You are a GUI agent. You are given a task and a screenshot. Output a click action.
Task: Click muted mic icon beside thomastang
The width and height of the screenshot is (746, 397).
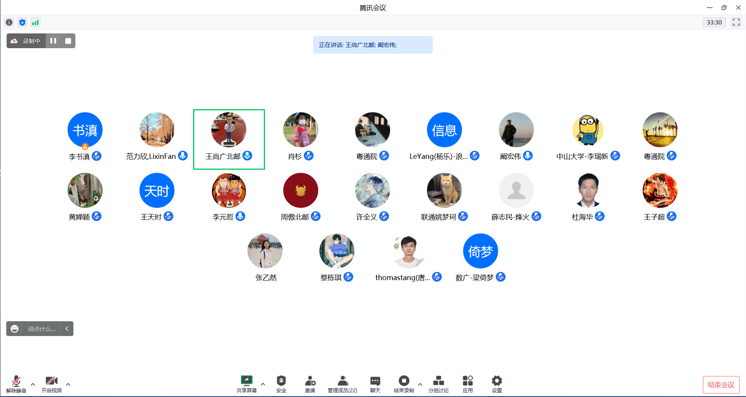pyautogui.click(x=437, y=277)
